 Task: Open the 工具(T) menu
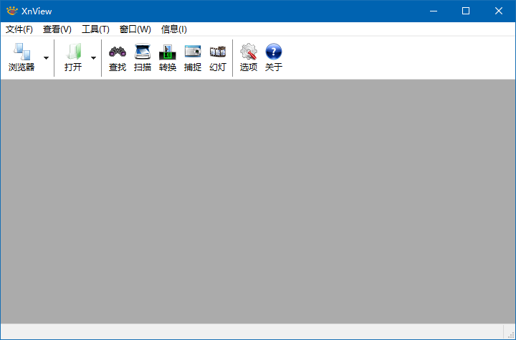click(95, 29)
